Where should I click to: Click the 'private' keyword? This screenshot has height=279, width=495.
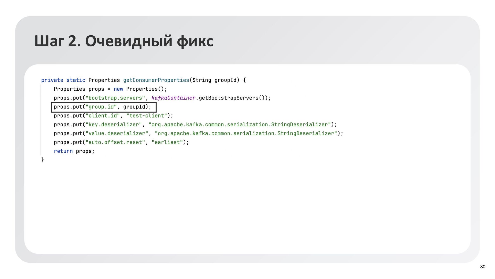point(52,80)
